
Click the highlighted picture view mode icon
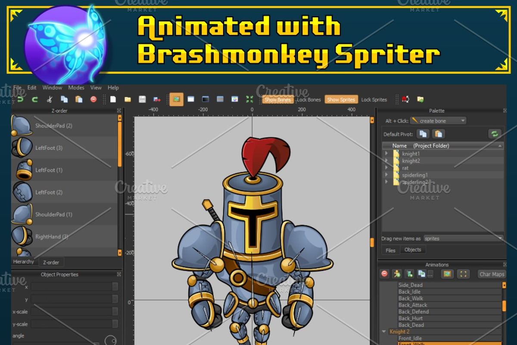(176, 99)
